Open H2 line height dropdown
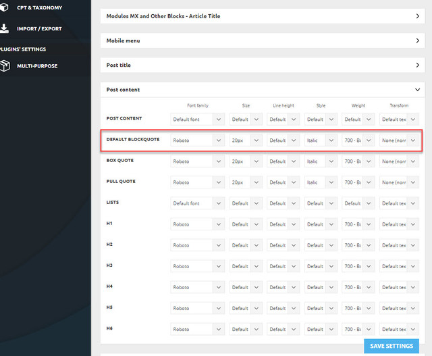 click(283, 245)
